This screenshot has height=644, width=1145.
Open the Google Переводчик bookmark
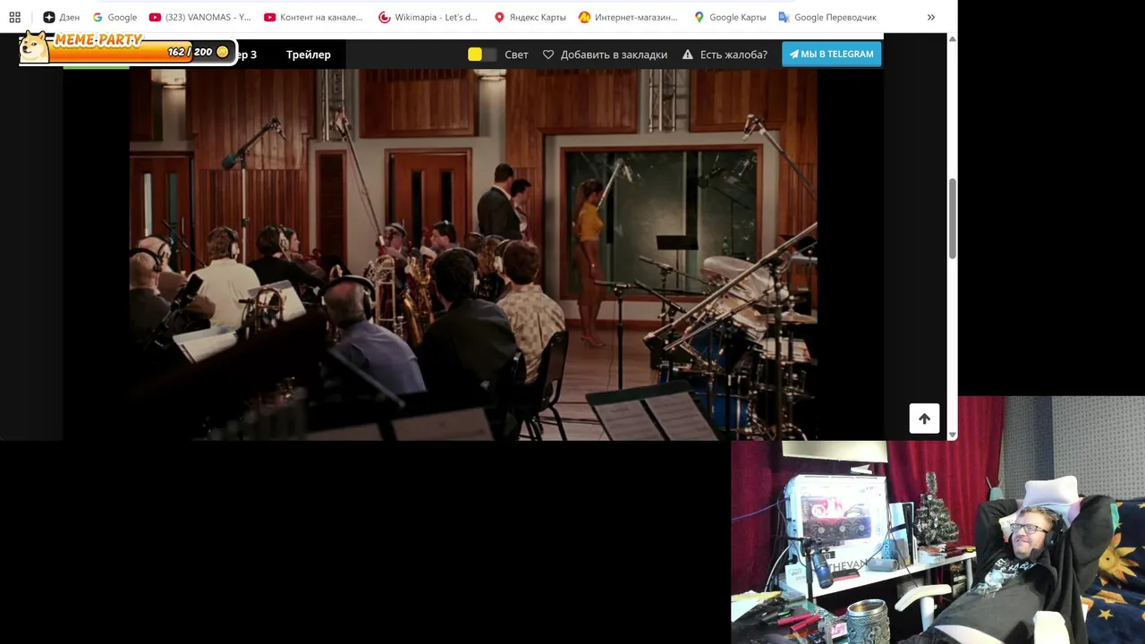click(827, 17)
